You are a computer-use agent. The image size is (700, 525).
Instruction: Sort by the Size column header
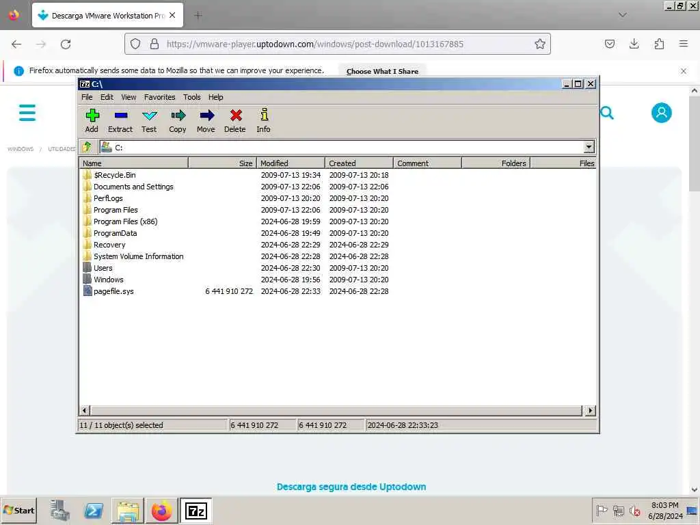click(x=222, y=163)
